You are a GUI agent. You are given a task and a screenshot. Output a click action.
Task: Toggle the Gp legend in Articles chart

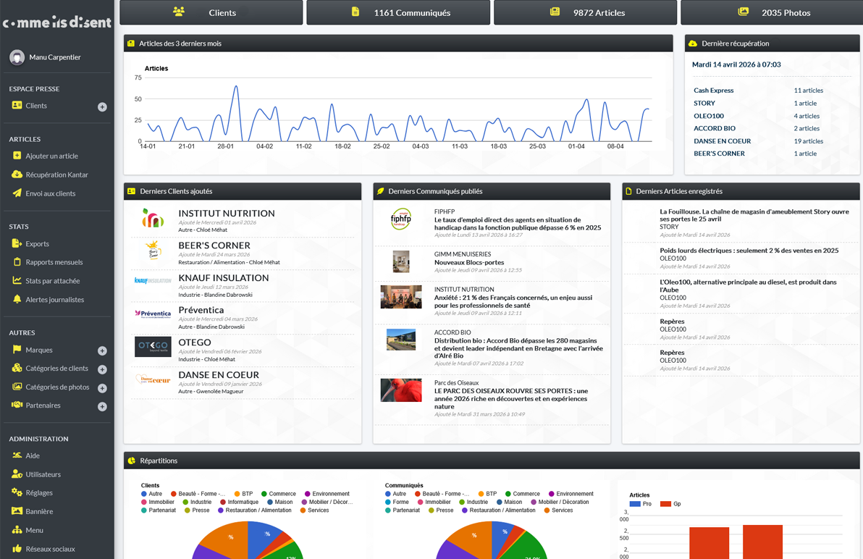671,504
